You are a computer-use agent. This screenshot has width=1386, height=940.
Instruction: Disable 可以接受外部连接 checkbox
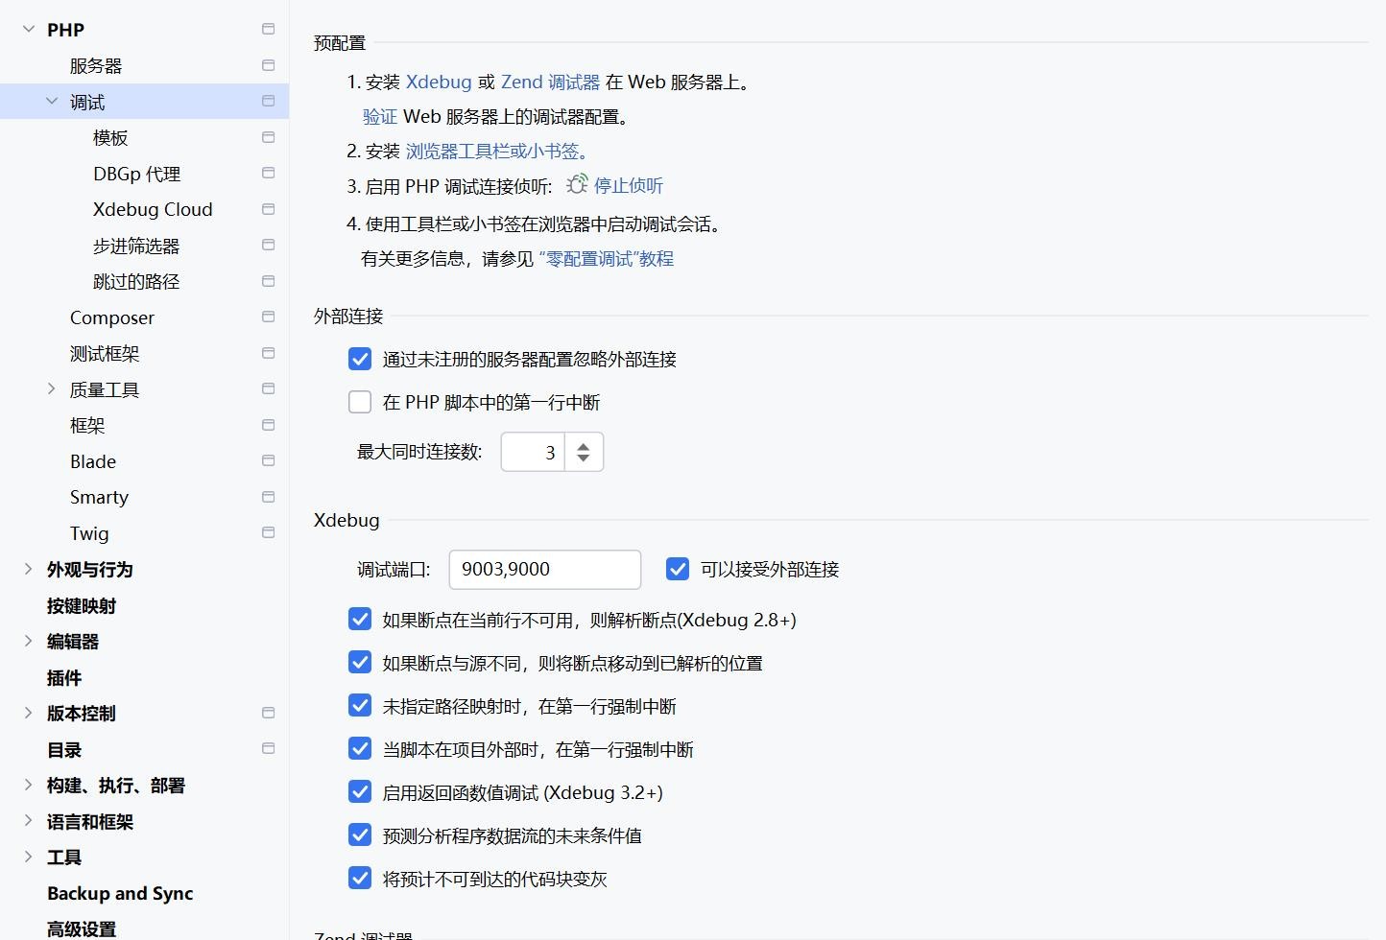(678, 569)
